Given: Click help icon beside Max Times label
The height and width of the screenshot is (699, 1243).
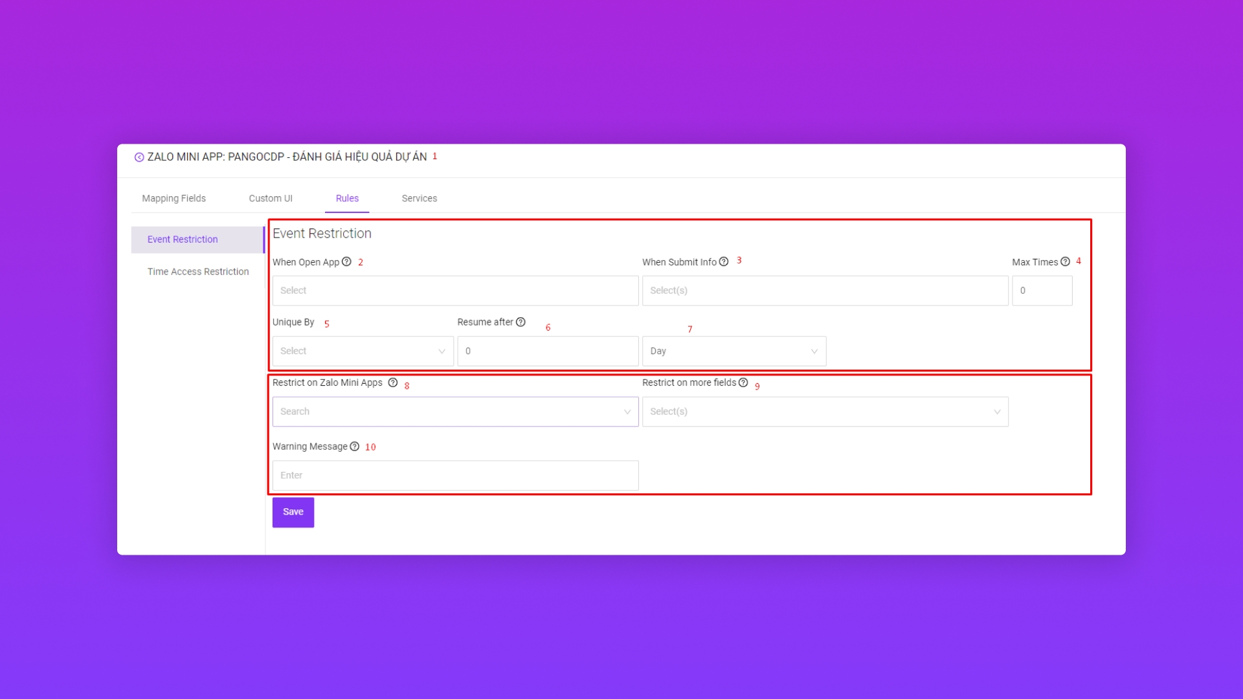Looking at the screenshot, I should point(1065,261).
